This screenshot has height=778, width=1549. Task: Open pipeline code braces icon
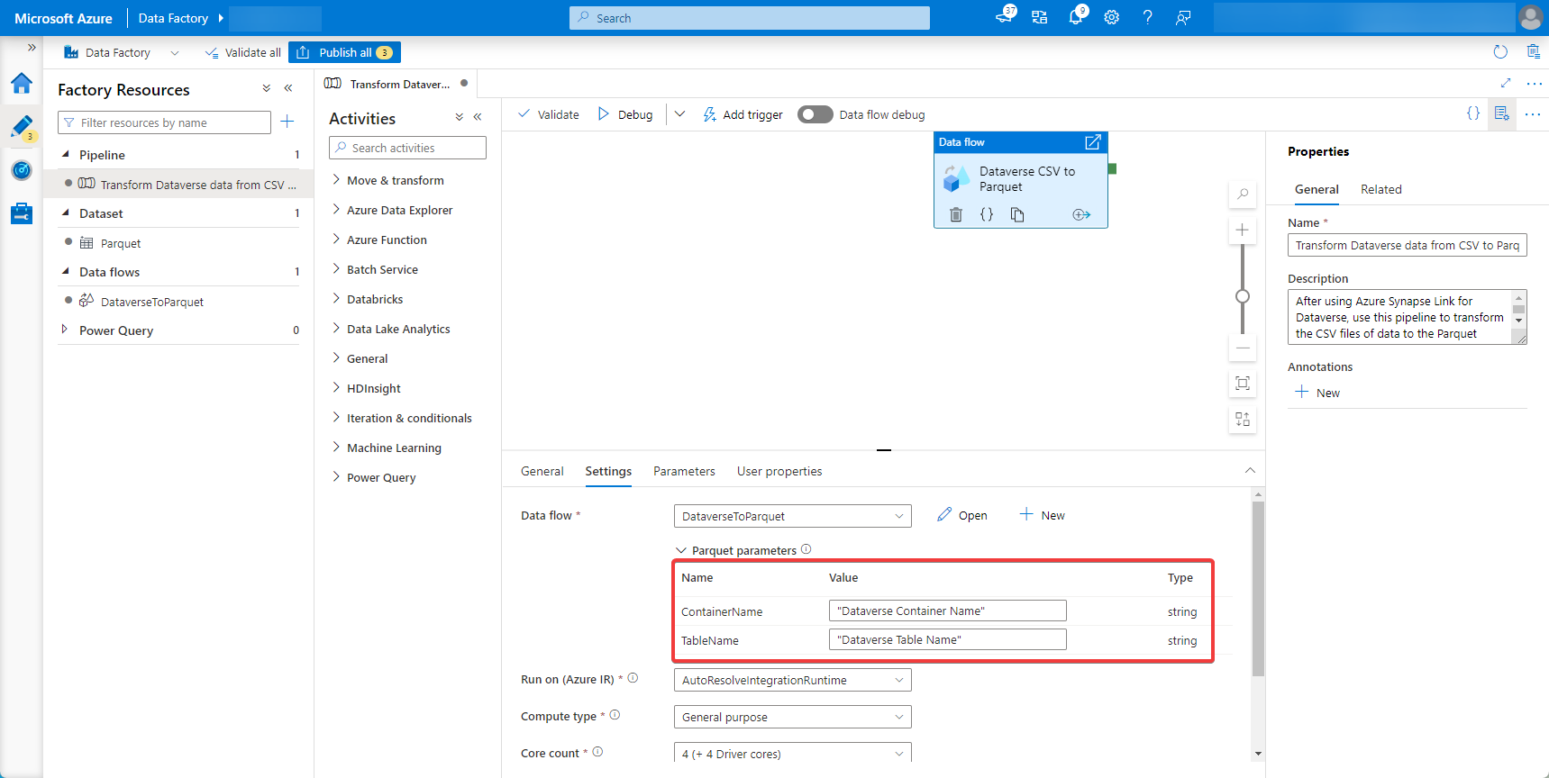coord(1473,113)
